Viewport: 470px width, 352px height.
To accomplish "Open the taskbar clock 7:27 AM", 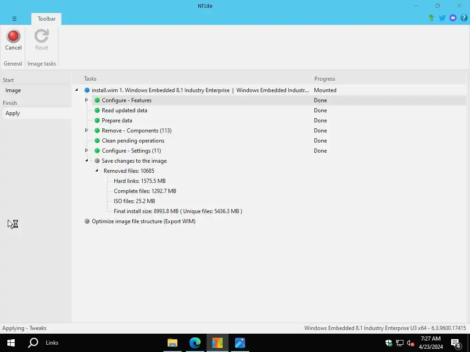I will (431, 343).
